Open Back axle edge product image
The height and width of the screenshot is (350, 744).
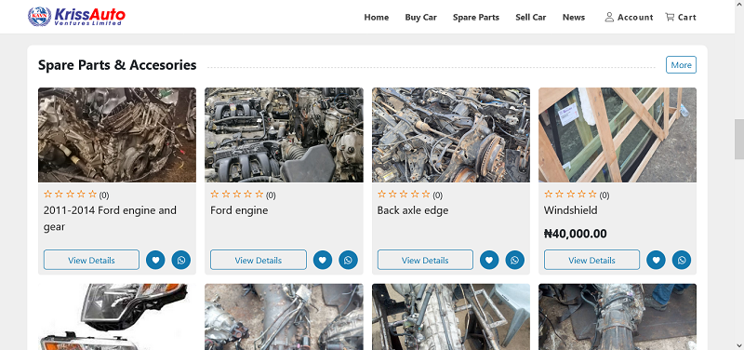(x=451, y=135)
